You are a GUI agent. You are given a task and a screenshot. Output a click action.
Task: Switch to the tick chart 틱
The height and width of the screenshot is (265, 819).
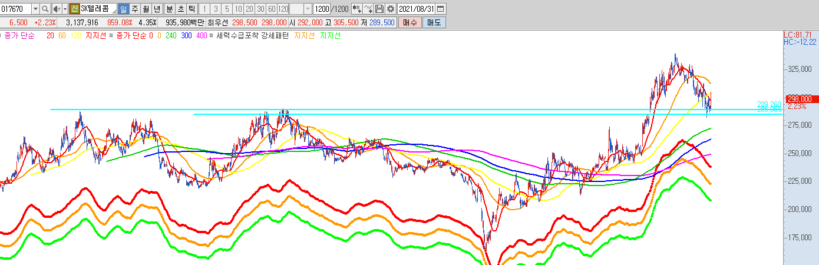click(191, 9)
